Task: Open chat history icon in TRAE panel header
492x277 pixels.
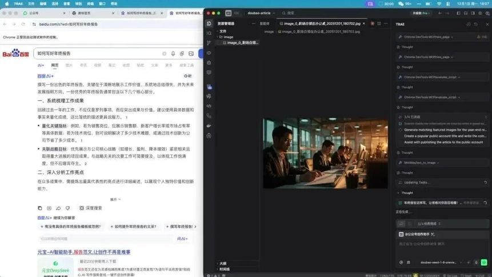Action: point(476,24)
